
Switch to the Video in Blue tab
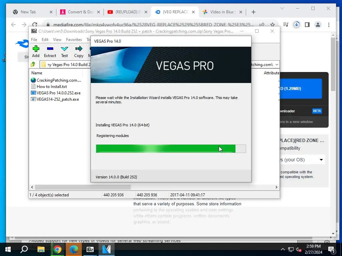(x=220, y=12)
